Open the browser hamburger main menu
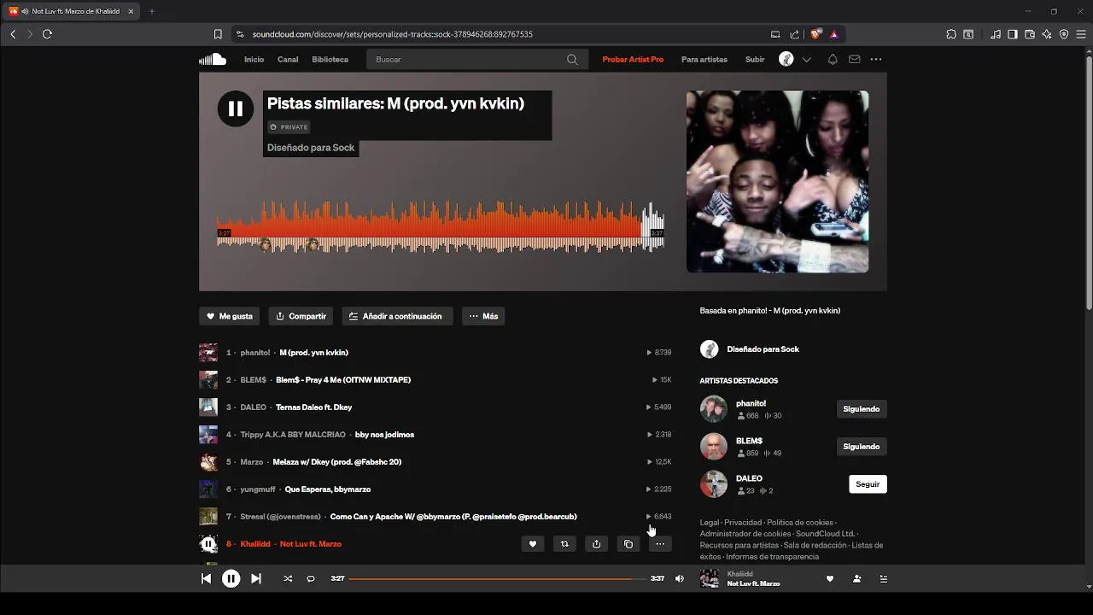Viewport: 1093px width, 615px height. 1081,34
